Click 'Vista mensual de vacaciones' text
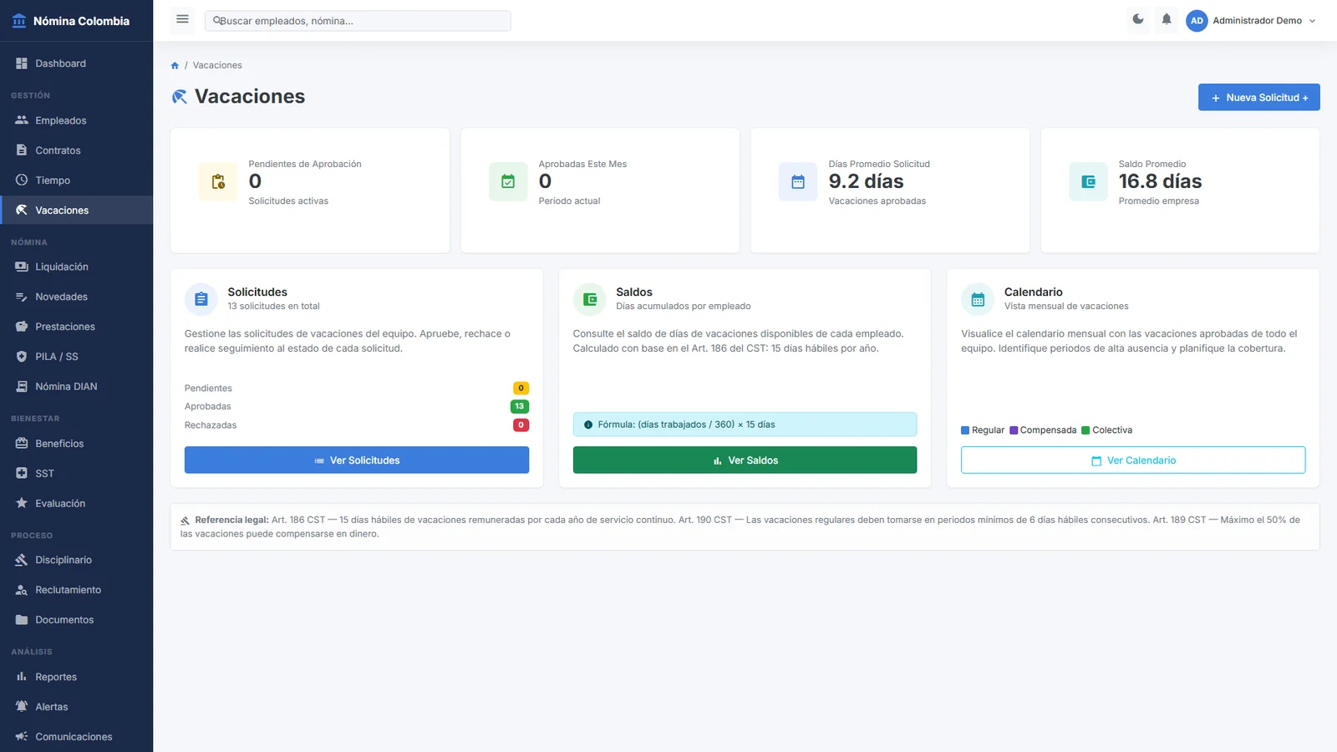 click(1066, 307)
